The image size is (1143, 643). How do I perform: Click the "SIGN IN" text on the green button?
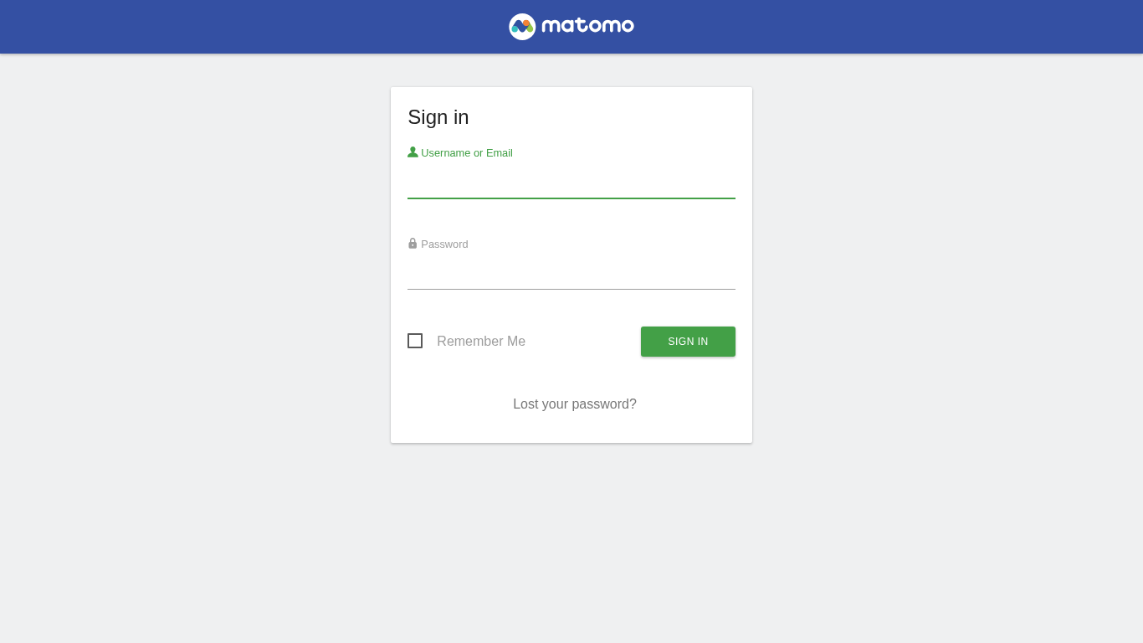coord(688,342)
